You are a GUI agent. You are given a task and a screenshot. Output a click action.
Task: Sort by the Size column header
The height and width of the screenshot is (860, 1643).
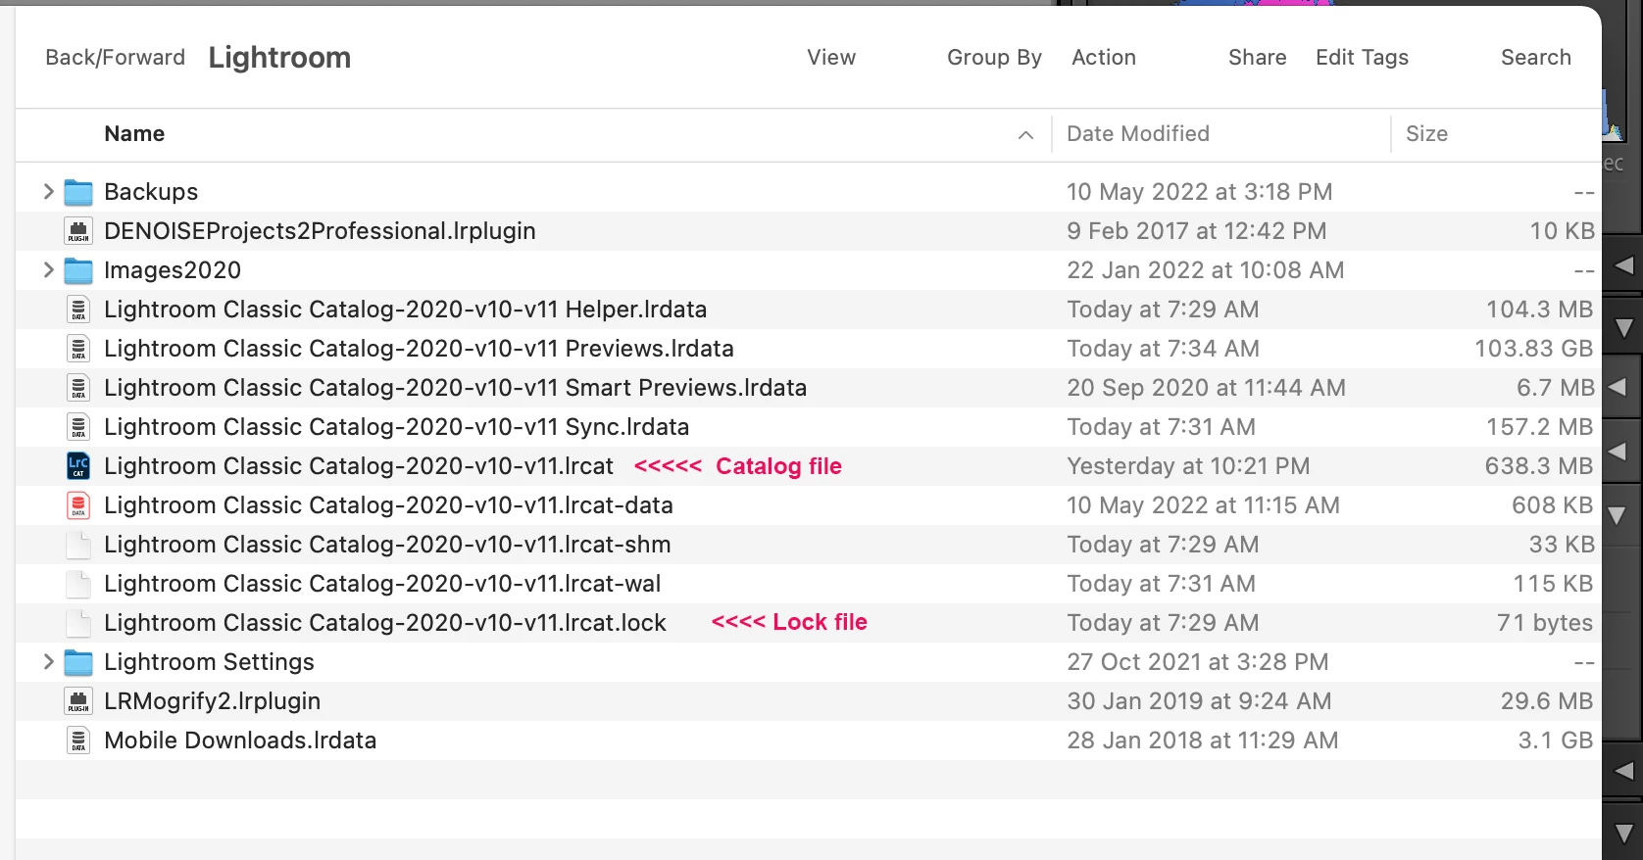point(1426,134)
